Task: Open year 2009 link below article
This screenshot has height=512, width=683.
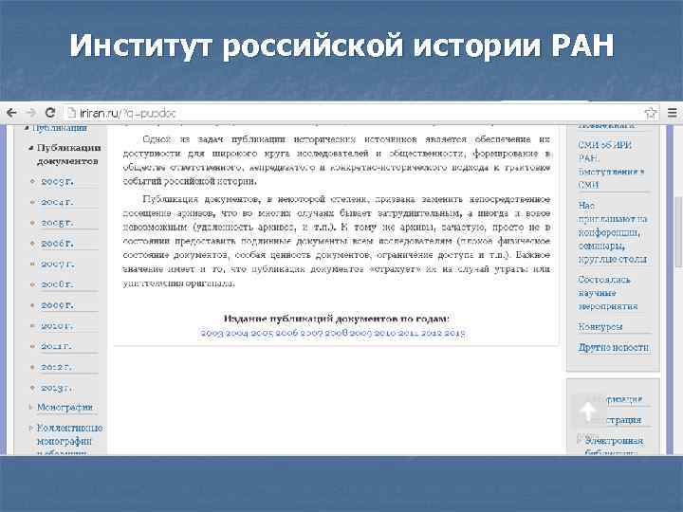Action: click(361, 333)
